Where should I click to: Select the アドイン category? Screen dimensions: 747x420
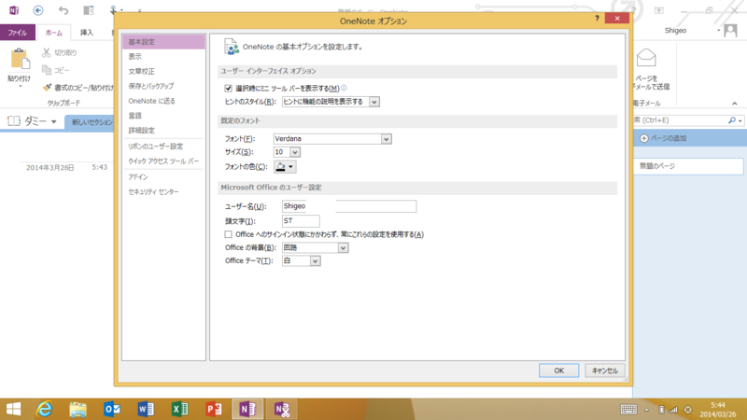(163, 176)
